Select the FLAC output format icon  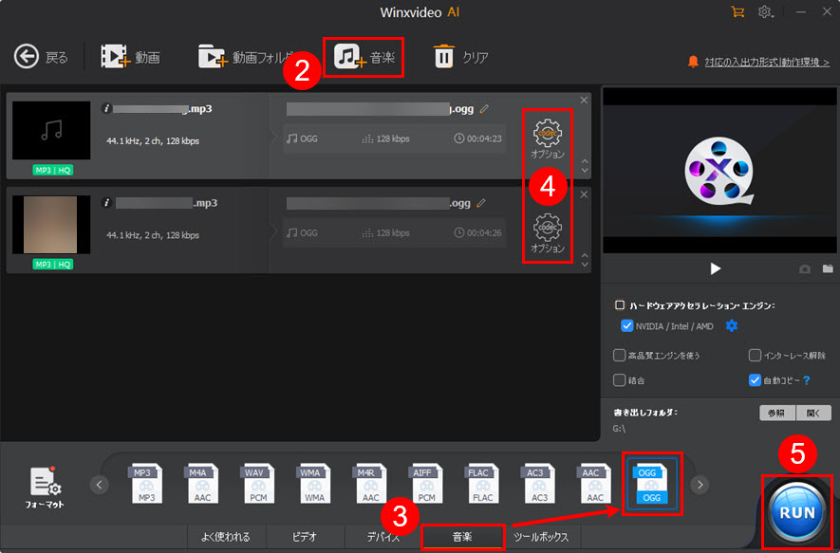point(482,484)
